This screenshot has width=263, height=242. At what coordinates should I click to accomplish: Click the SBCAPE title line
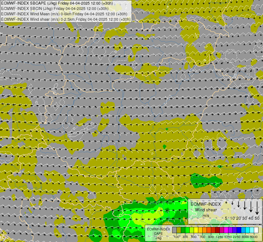pyautogui.click(x=57, y=3)
